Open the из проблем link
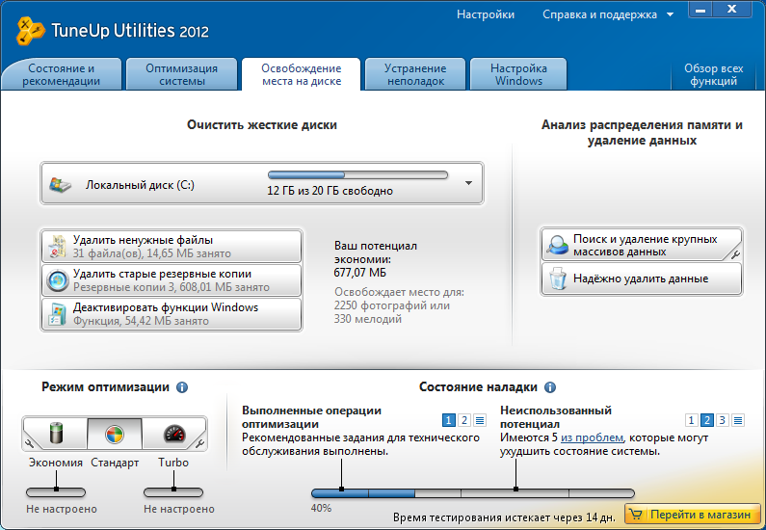The width and height of the screenshot is (766, 530). 592,437
